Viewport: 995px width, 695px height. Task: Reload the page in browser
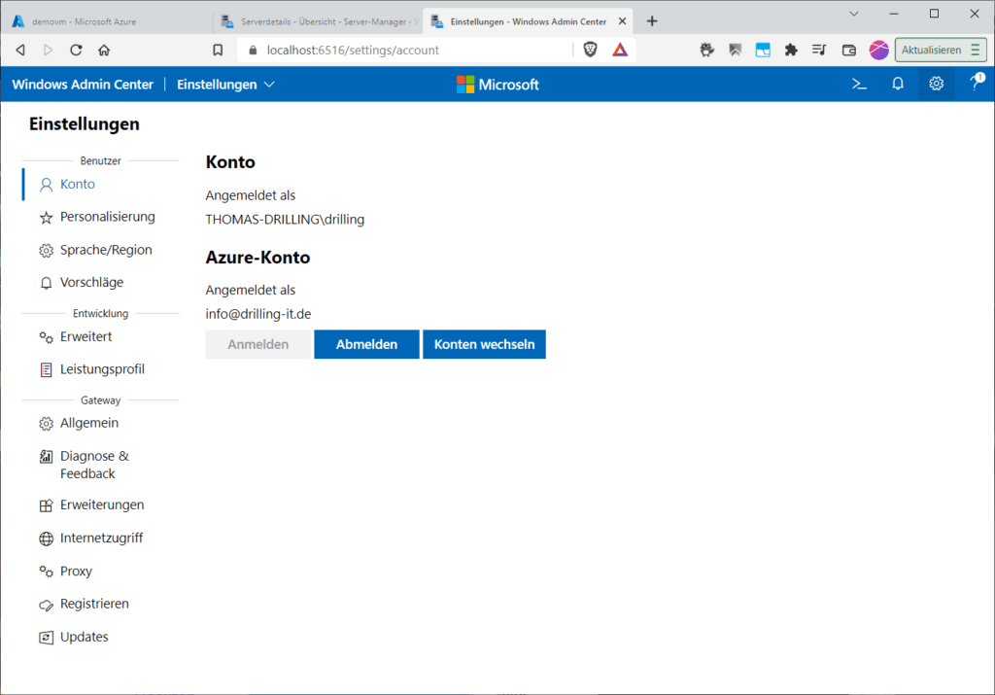point(76,50)
